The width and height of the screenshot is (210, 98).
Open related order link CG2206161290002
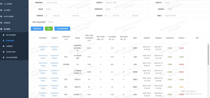pyautogui.click(x=54, y=48)
